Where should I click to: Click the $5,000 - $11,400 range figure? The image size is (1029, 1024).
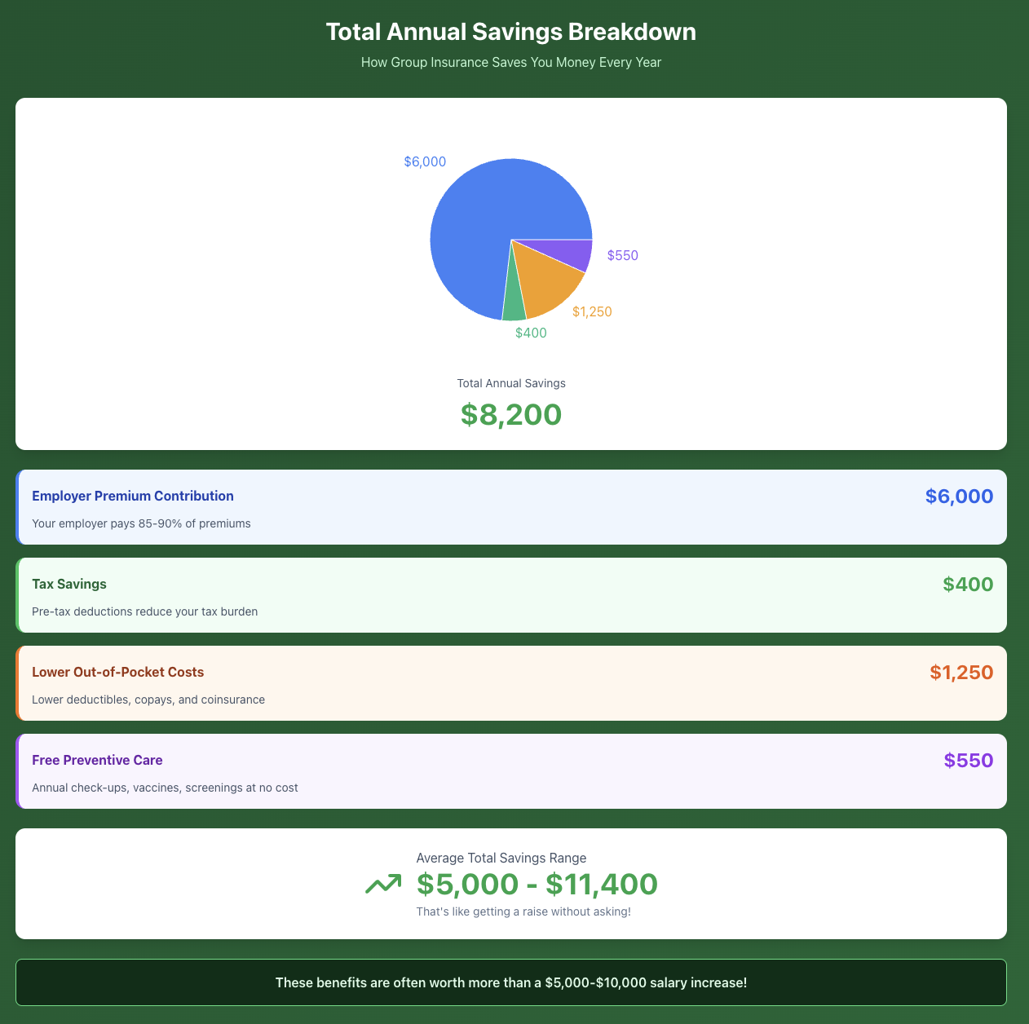537,884
